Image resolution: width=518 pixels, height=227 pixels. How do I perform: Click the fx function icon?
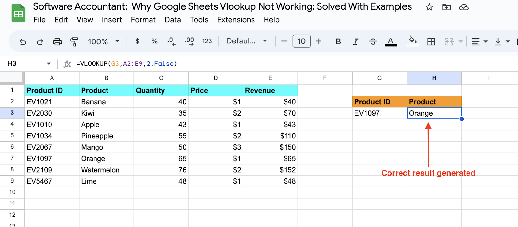(67, 64)
